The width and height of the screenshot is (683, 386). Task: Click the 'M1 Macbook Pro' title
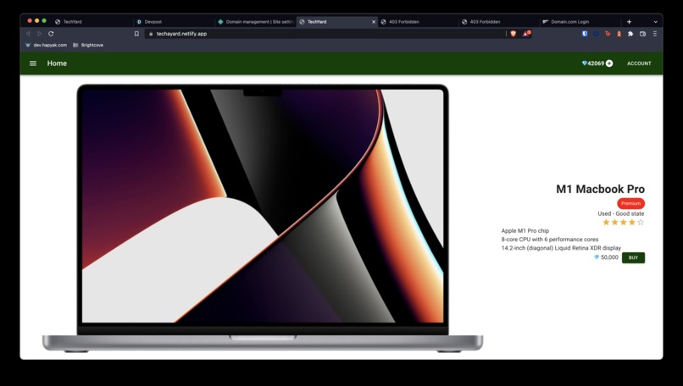coord(600,189)
